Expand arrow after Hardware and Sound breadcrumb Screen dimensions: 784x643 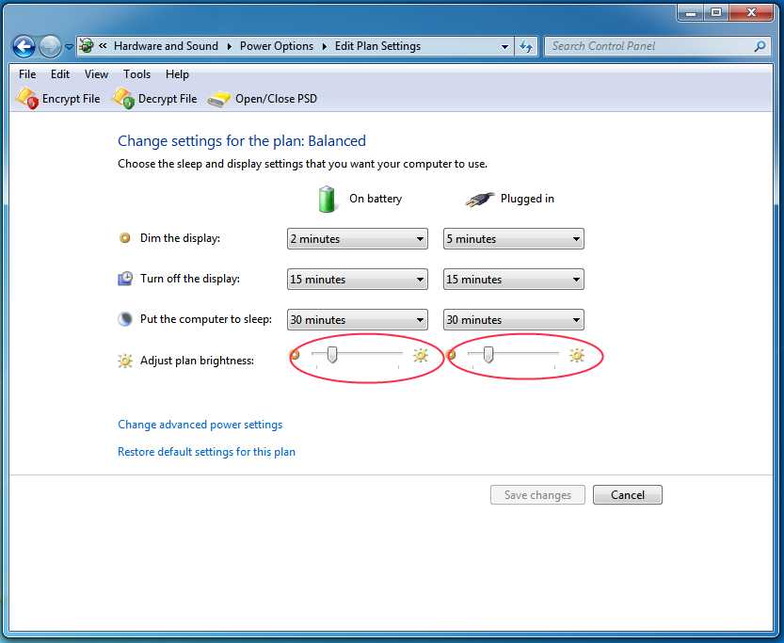(229, 46)
